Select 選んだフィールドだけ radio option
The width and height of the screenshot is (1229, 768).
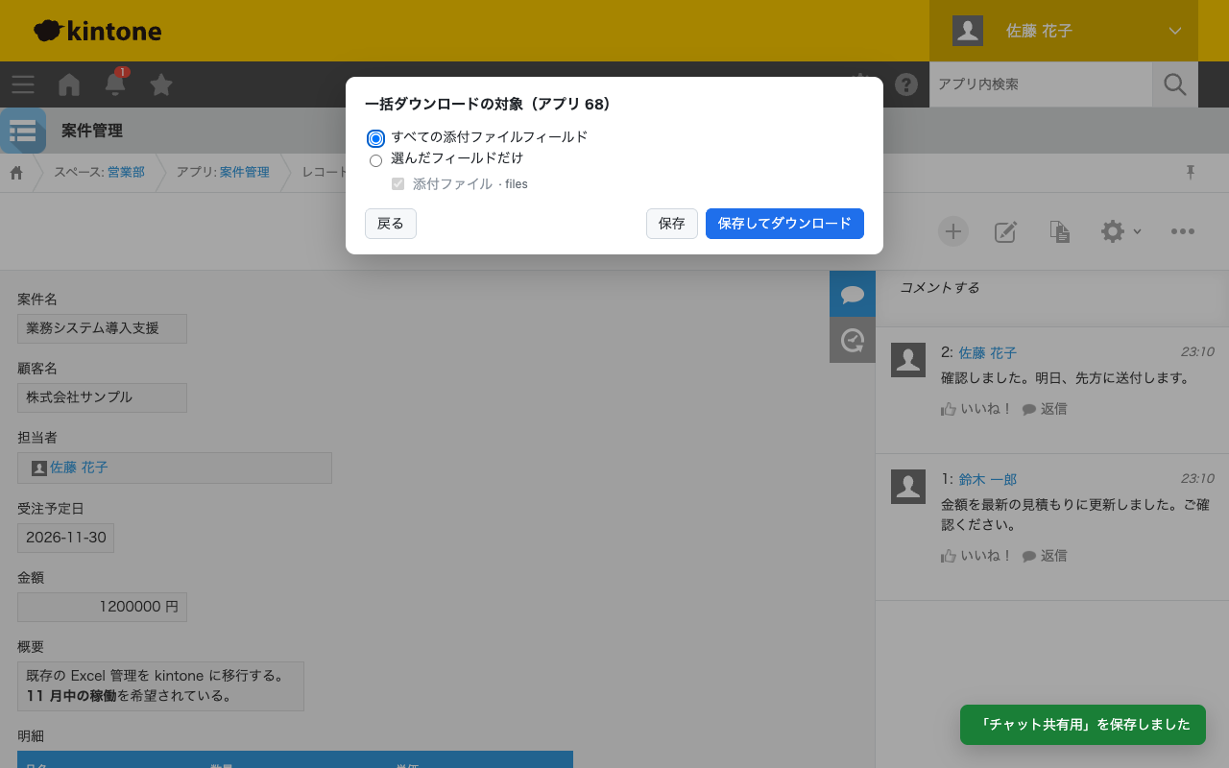[x=375, y=160]
